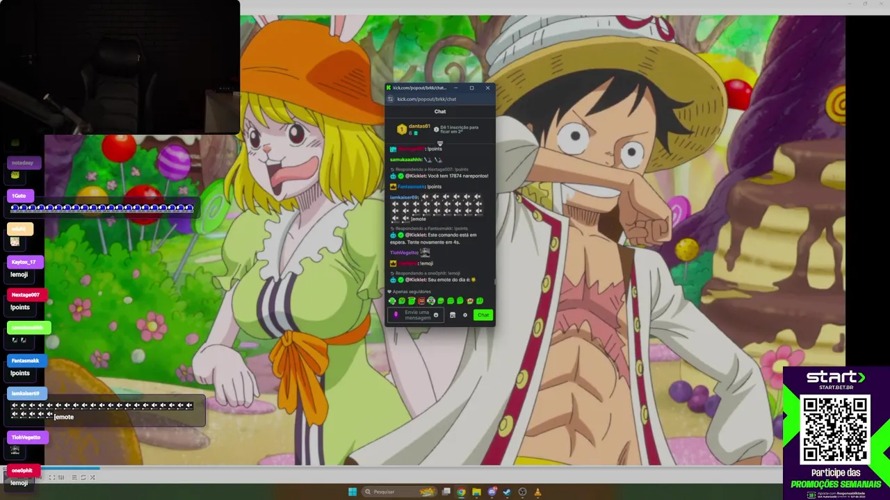
Task: Click the 1Gato username tag in overlay
Action: coord(21,196)
